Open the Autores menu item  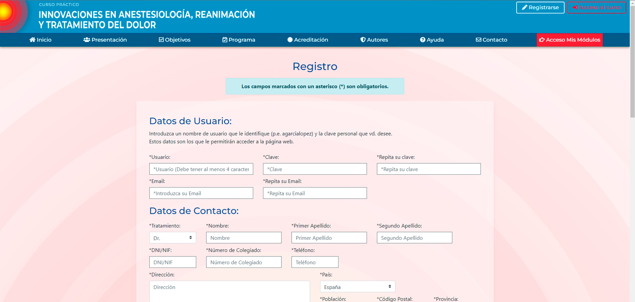click(374, 40)
